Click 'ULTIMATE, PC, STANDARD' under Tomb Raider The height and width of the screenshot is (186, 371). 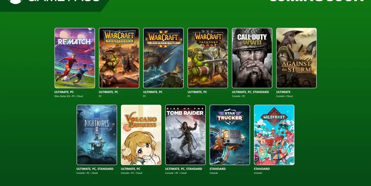point(184,169)
